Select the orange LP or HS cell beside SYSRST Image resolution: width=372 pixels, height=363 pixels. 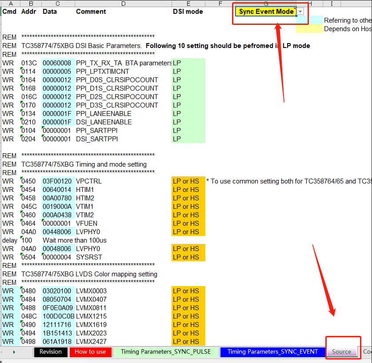click(185, 257)
